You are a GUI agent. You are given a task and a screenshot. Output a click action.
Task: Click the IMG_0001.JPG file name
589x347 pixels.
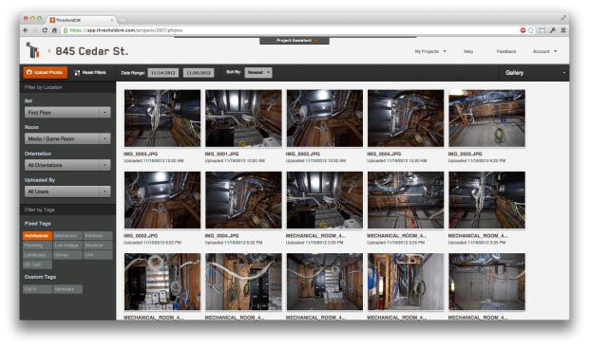coord(221,154)
